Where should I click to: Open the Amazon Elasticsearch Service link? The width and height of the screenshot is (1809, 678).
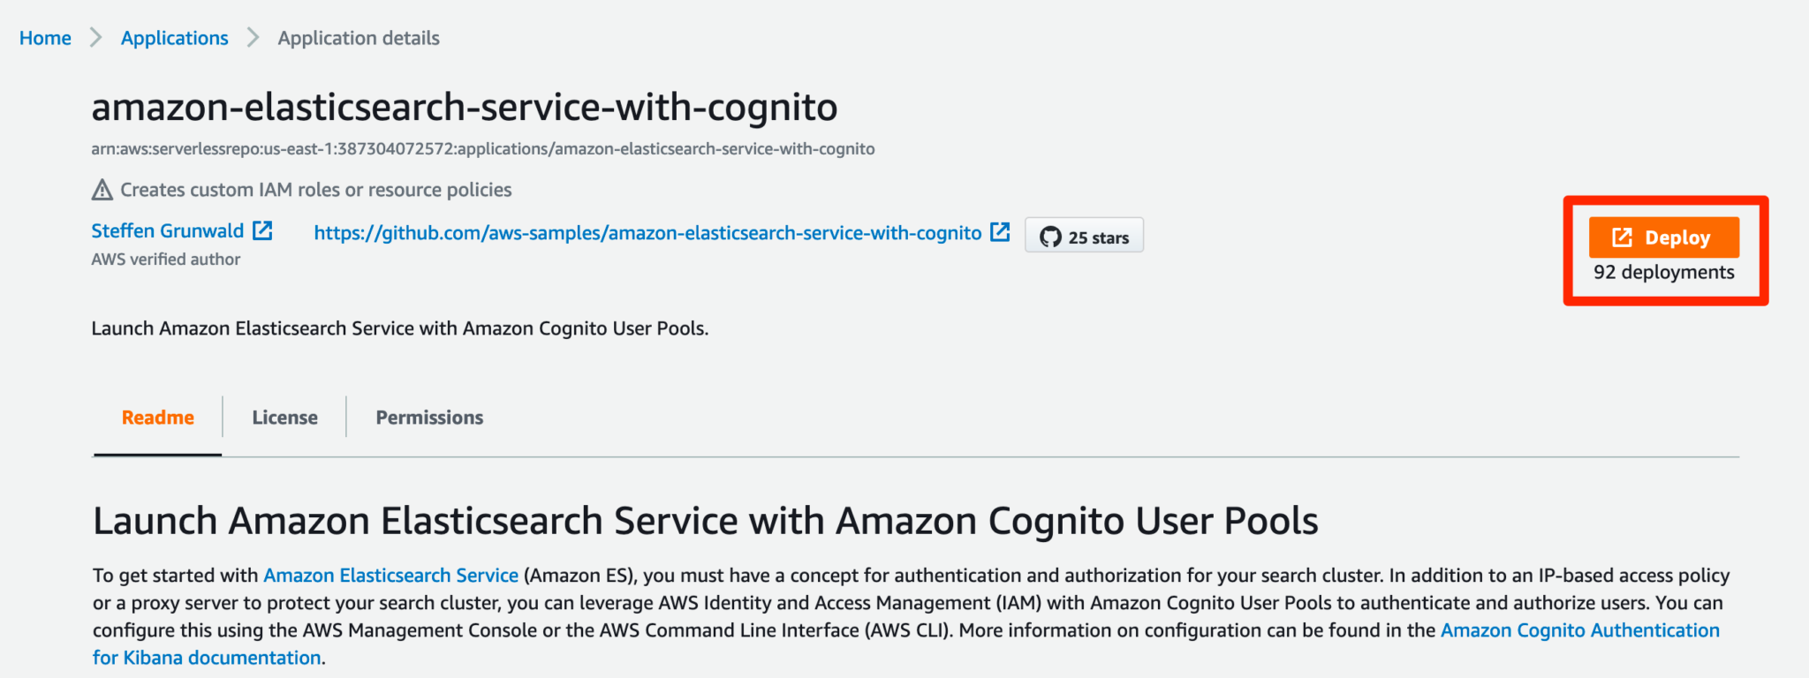[x=390, y=575]
